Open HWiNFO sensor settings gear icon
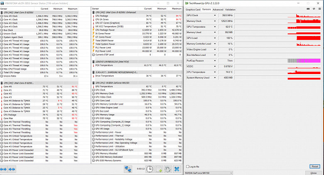Screen dimensions: 324x175 (167, 169)
